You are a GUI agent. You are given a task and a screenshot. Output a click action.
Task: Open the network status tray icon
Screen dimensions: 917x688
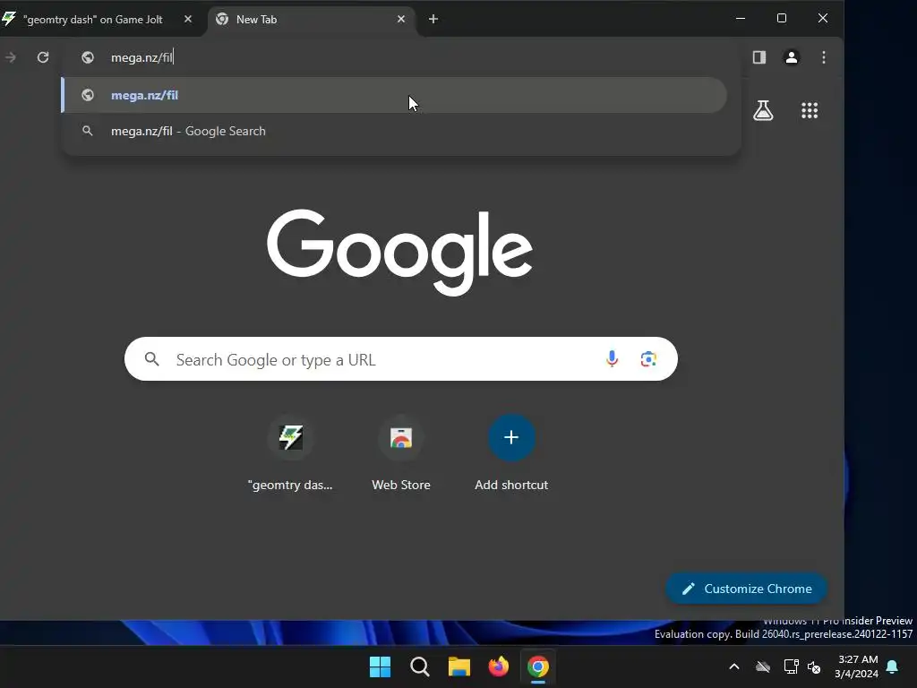pos(791,666)
